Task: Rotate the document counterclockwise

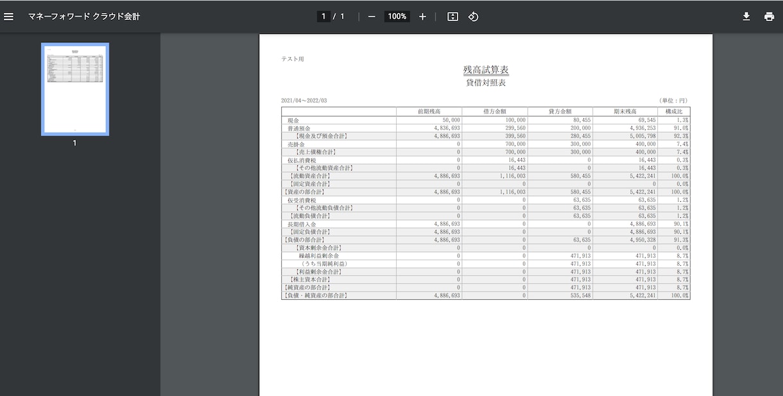Action: 473,17
